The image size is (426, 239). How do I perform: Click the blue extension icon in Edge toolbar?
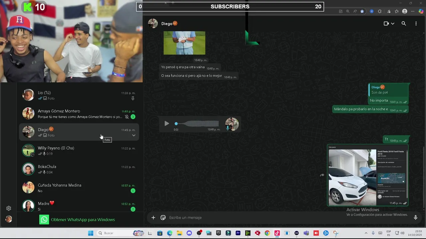[372, 11]
